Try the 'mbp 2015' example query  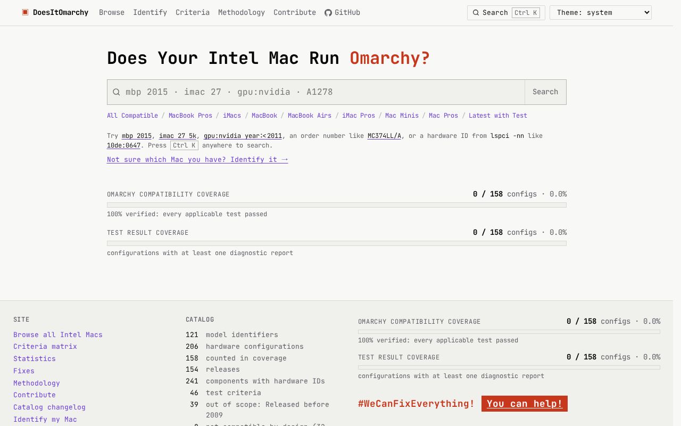[137, 136]
